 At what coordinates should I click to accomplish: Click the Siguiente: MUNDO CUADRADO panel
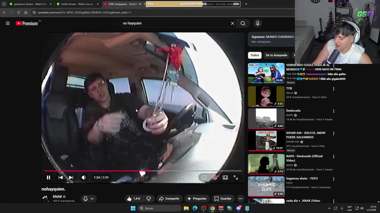[271, 39]
